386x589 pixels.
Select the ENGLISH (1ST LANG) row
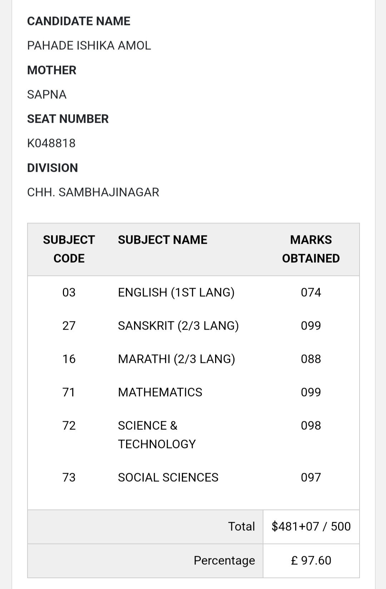pos(176,292)
